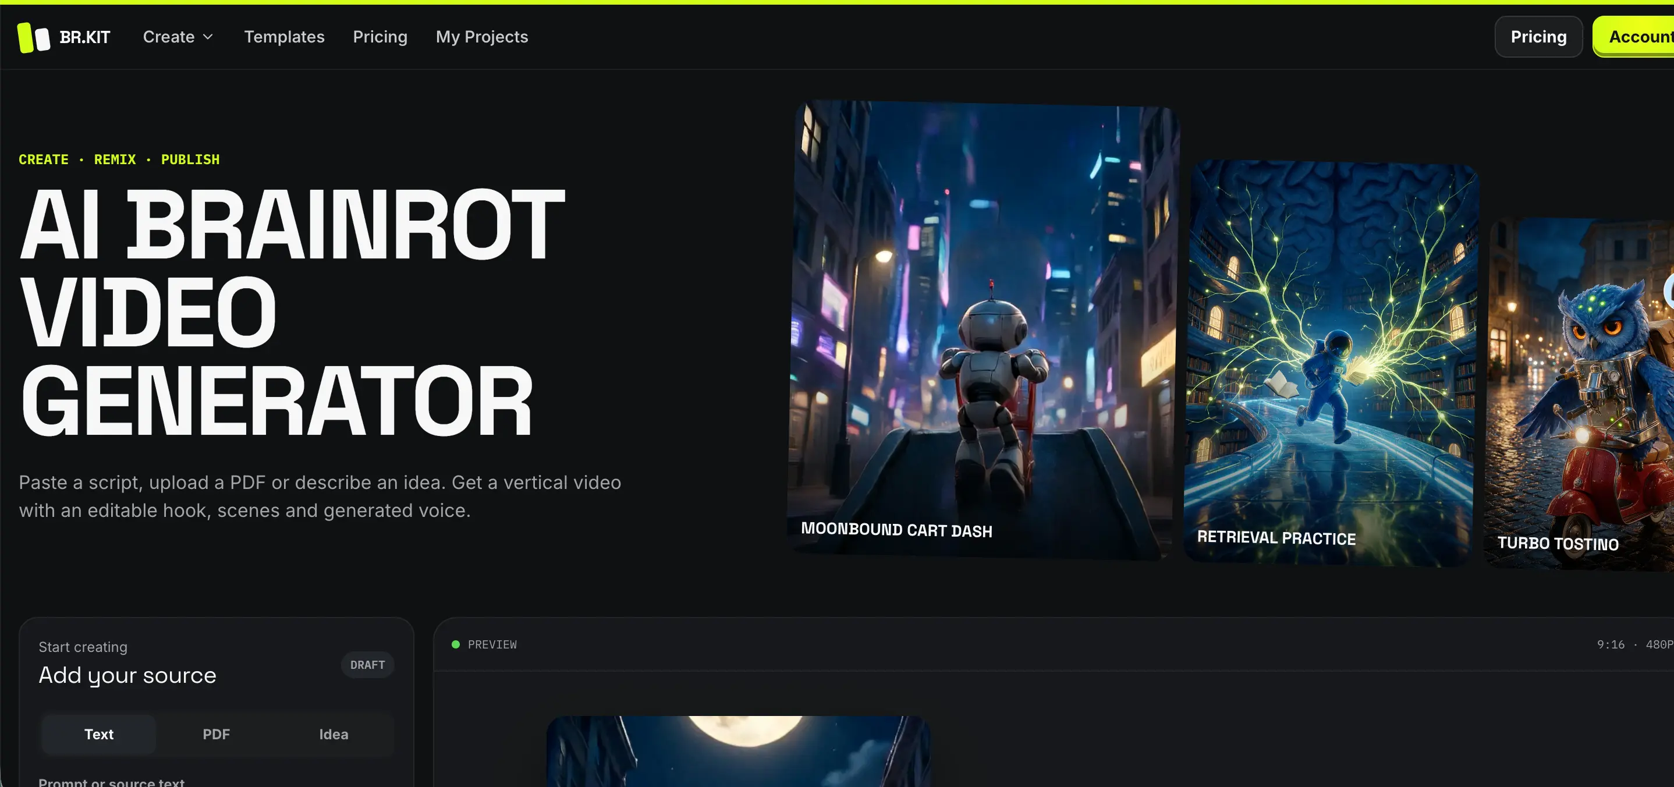The image size is (1674, 787).
Task: Click the green PREVIEW status dot
Action: 456,645
